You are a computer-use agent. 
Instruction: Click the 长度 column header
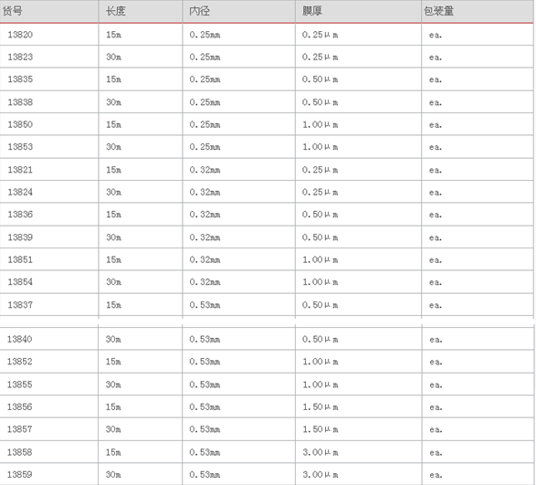click(116, 11)
